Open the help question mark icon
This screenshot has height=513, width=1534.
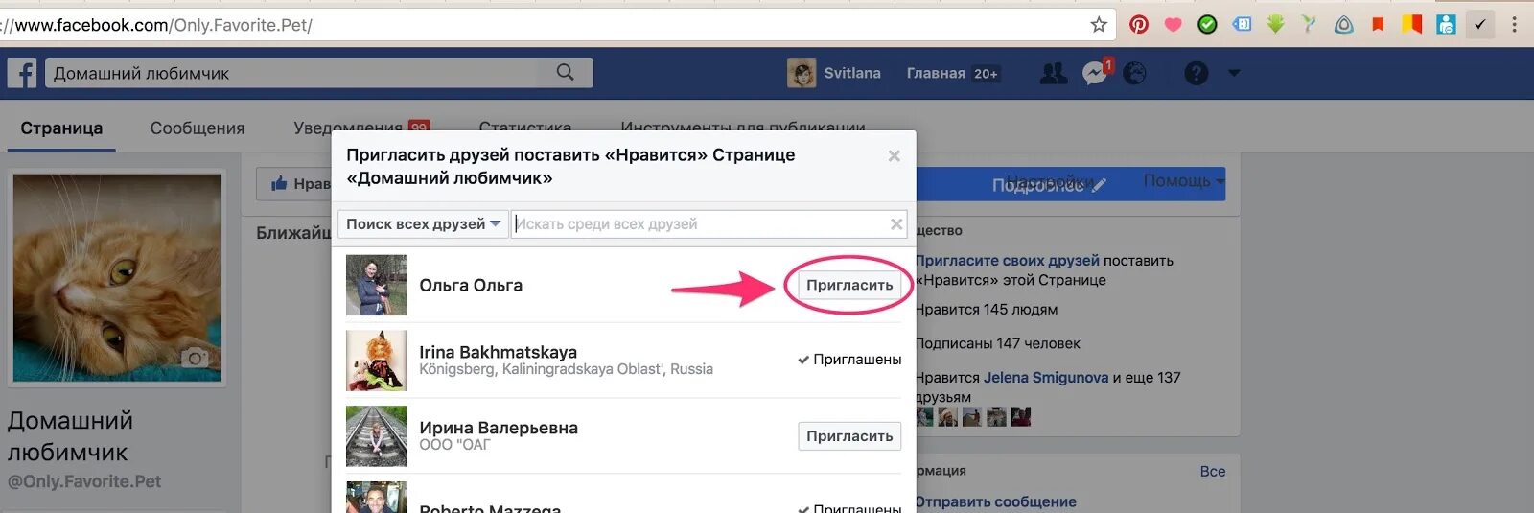1197,73
